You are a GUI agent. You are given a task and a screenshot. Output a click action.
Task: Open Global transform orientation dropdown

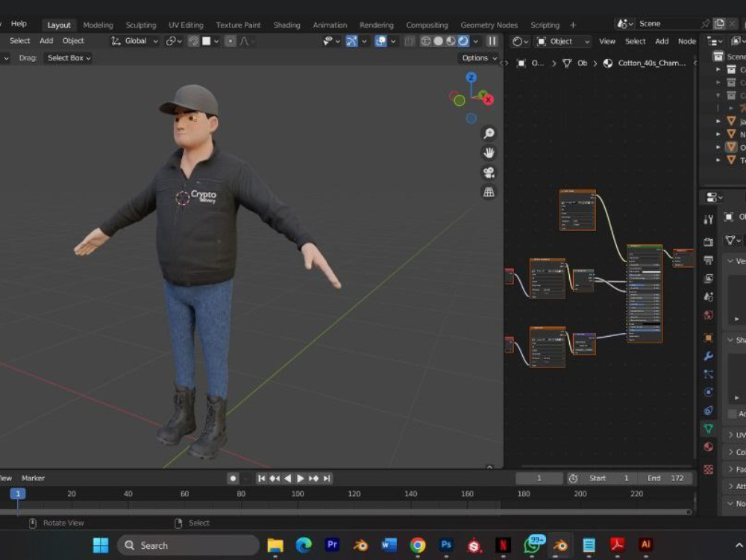134,41
